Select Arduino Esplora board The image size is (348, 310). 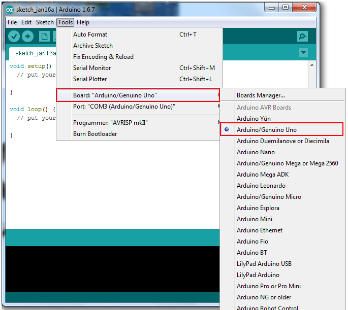[282, 208]
